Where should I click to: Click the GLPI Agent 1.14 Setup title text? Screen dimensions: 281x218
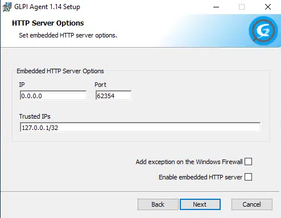pos(47,7)
